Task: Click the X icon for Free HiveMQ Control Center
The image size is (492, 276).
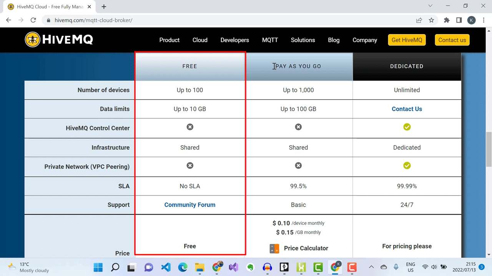Action: click(190, 127)
